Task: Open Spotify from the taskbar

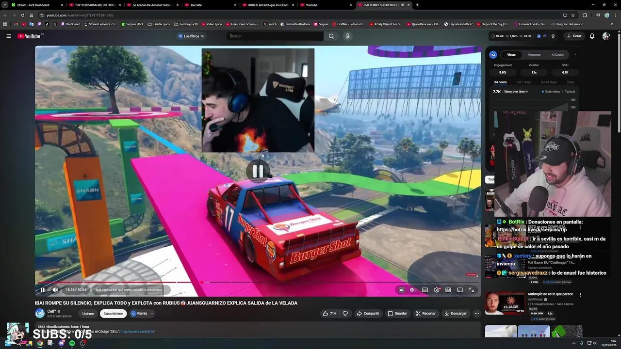Action: tap(72, 343)
